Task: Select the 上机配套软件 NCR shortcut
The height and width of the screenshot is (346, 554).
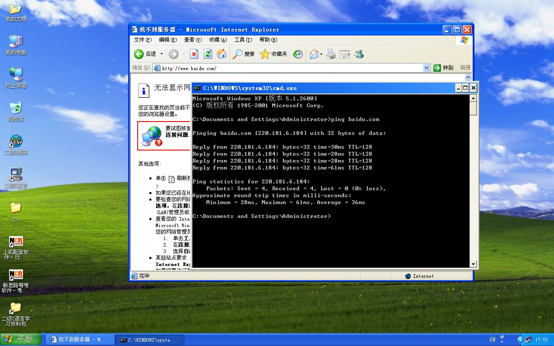Action: pos(16,247)
